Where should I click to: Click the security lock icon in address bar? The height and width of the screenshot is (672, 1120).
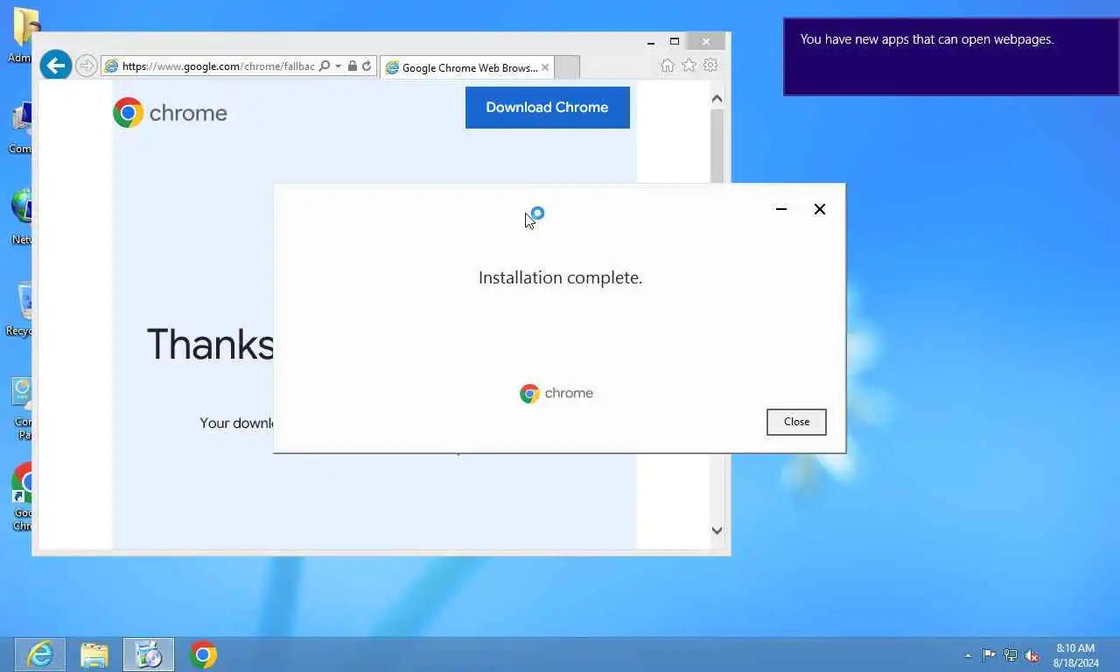[352, 66]
